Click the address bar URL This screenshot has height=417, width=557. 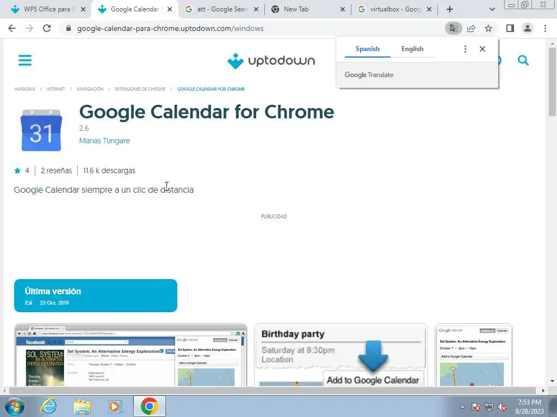(x=170, y=28)
